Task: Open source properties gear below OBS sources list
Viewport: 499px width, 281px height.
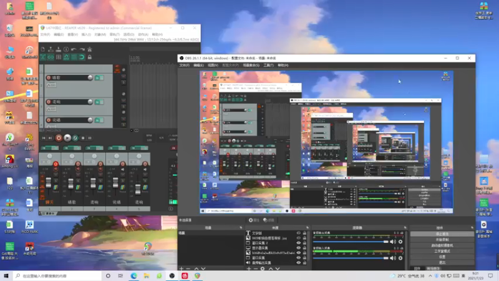Action: 263,269
